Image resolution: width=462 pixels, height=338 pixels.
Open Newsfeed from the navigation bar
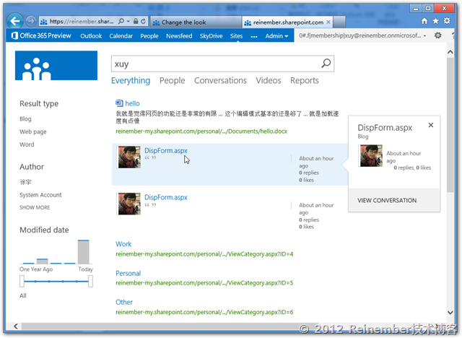[179, 36]
